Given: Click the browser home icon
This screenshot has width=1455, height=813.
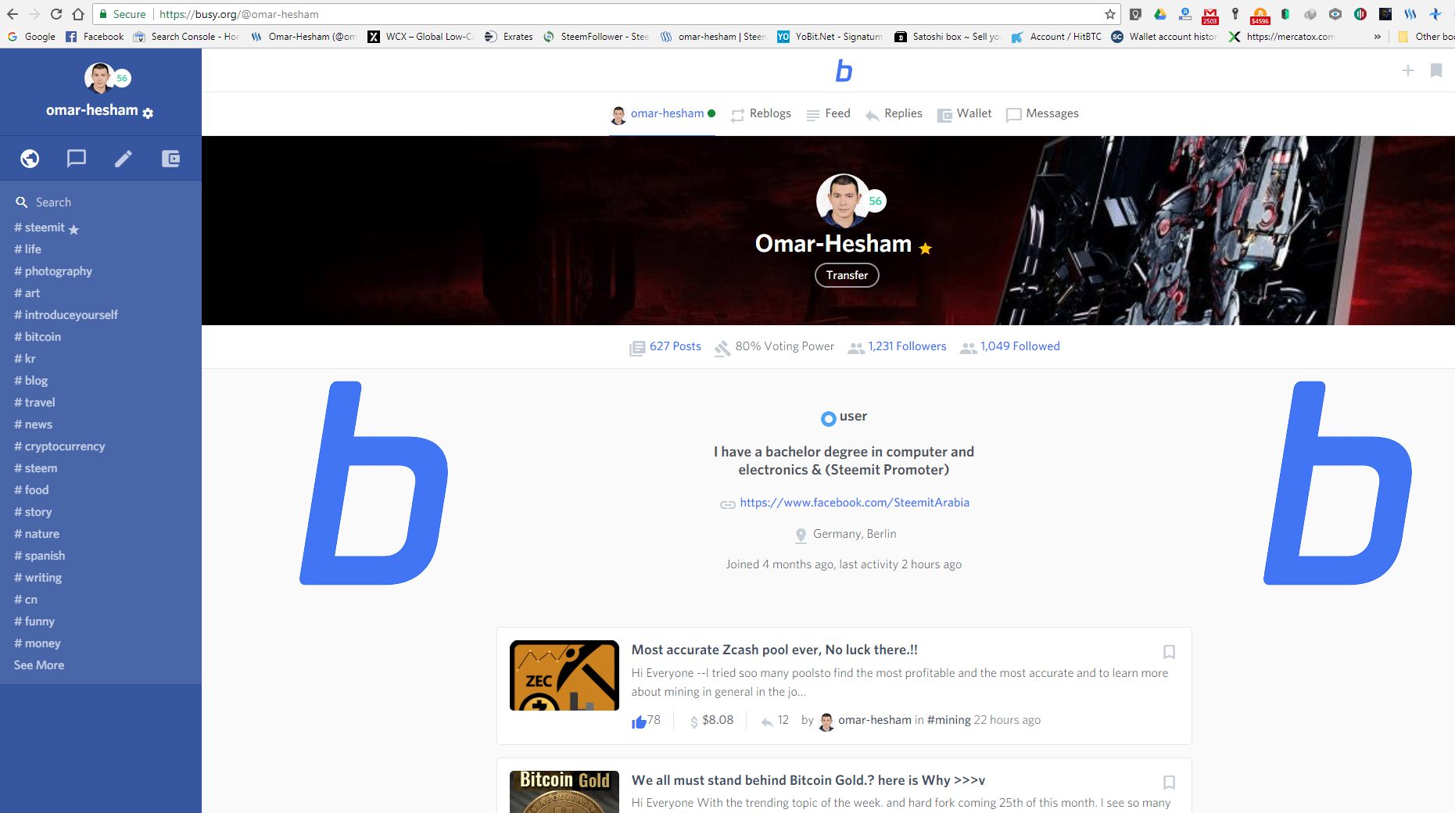Looking at the screenshot, I should [x=77, y=14].
